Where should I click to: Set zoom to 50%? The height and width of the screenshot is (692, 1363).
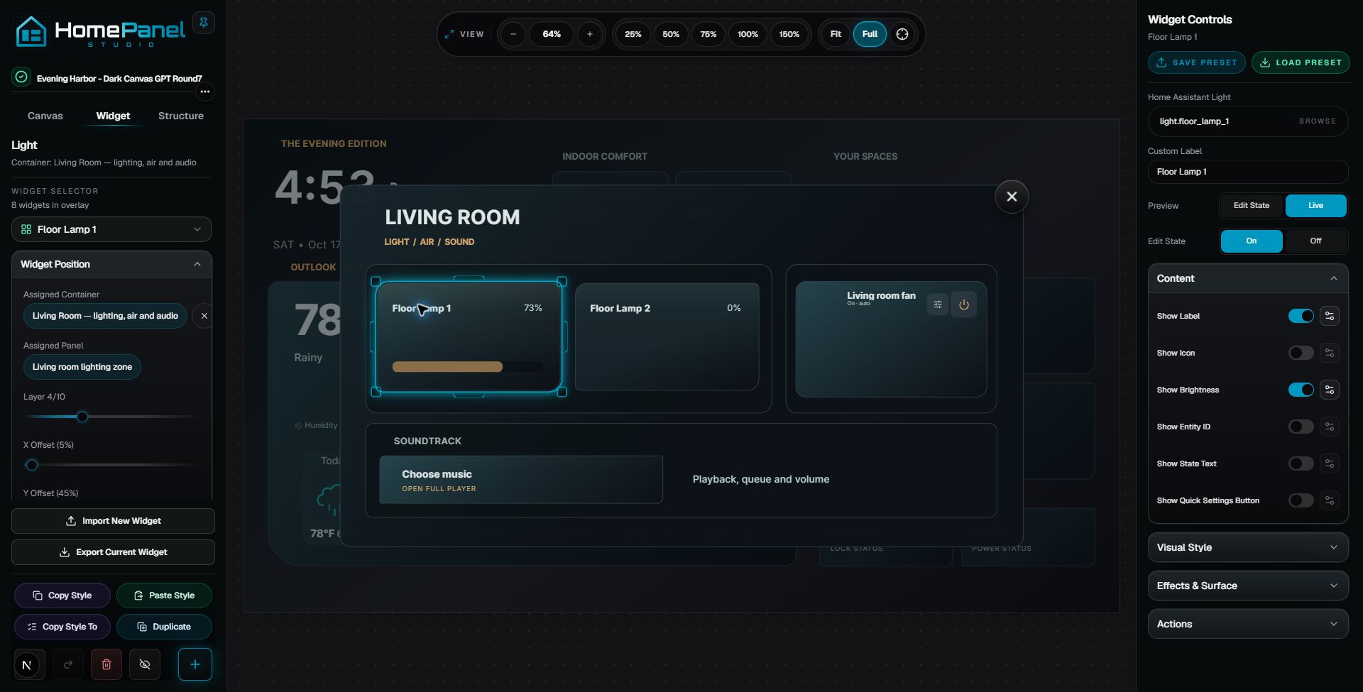671,34
